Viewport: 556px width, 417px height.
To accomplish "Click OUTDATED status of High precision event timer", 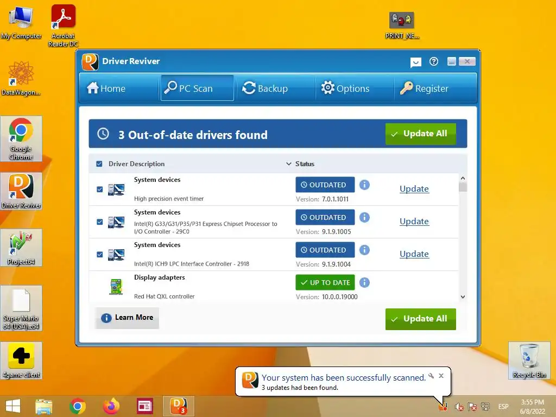I will tap(325, 185).
